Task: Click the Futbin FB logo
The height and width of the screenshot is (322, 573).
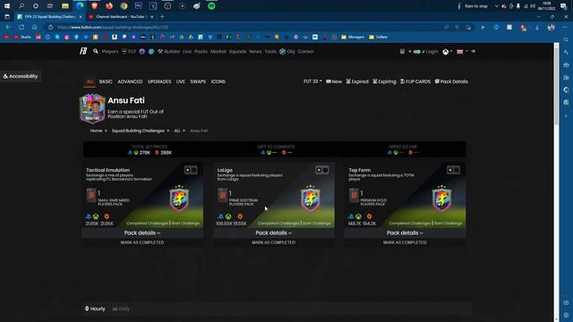Action: pyautogui.click(x=83, y=51)
